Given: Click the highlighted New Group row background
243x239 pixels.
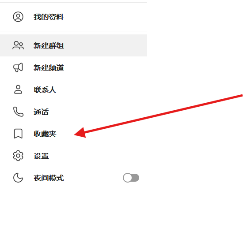Looking at the screenshot, I should [x=73, y=45].
